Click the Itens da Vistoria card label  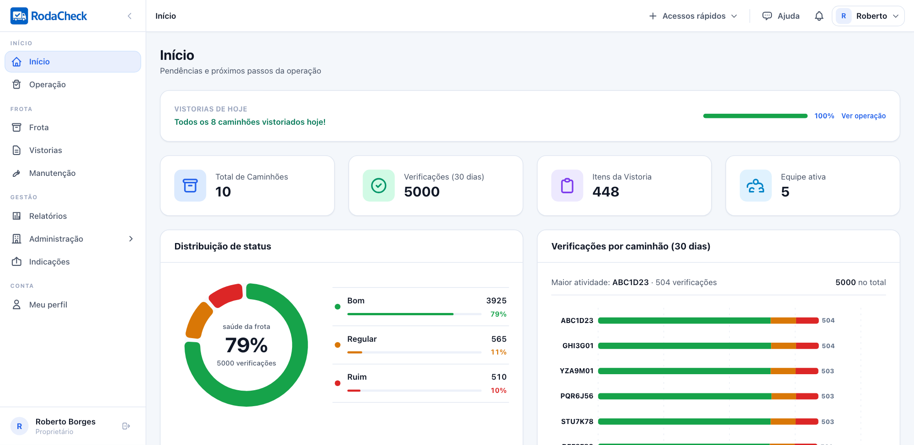[x=622, y=177]
